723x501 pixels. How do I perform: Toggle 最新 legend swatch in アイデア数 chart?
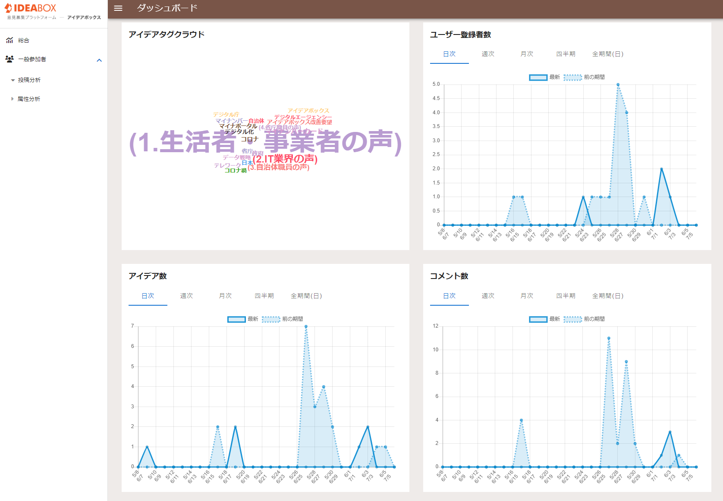pos(236,319)
